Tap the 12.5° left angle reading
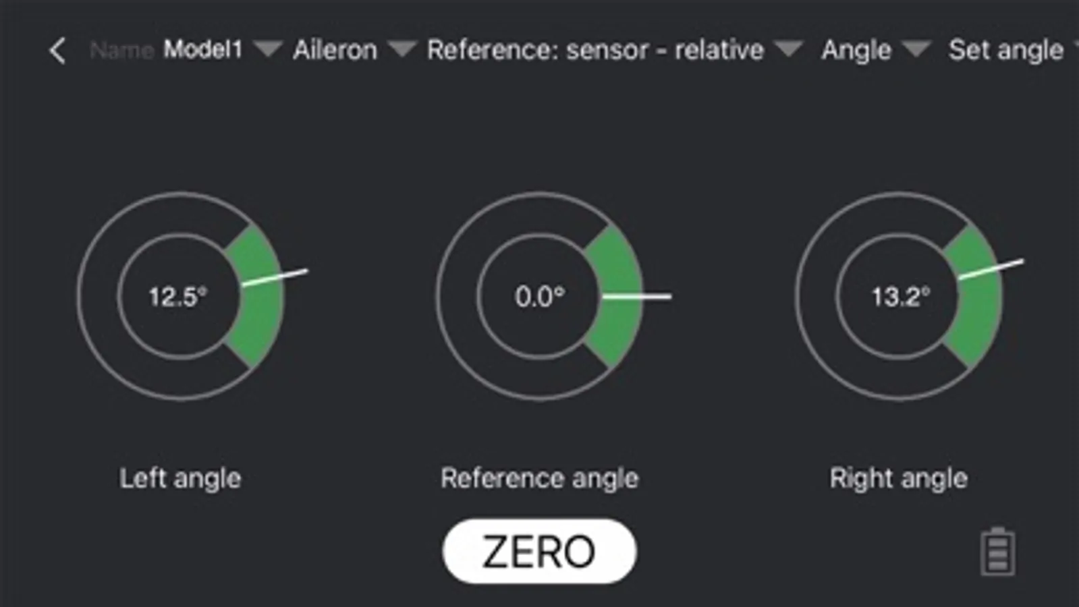Image resolution: width=1079 pixels, height=607 pixels. [x=177, y=297]
